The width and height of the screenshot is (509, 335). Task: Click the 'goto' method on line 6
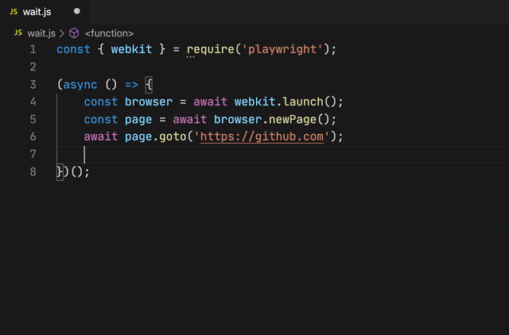(x=173, y=137)
